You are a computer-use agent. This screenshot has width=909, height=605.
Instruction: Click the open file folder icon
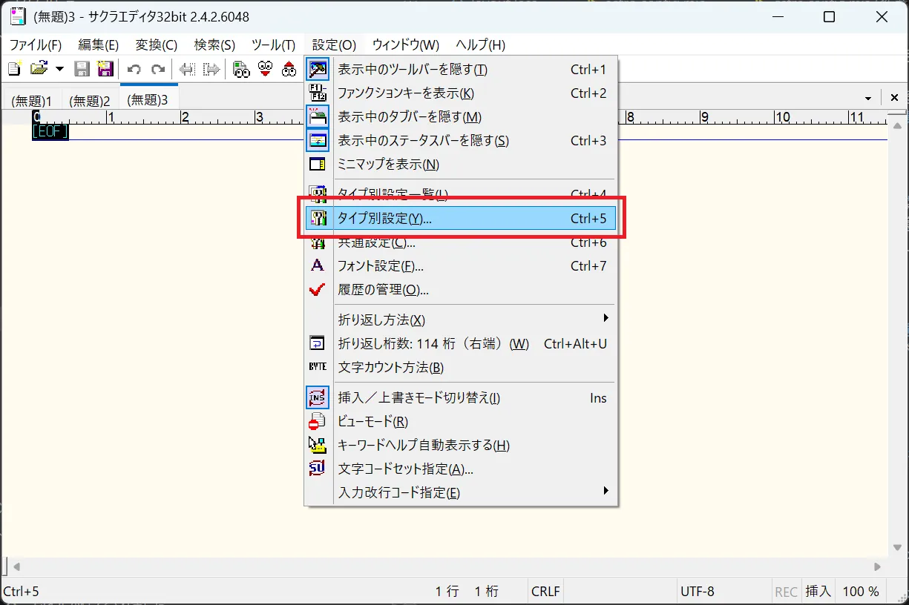click(x=39, y=69)
